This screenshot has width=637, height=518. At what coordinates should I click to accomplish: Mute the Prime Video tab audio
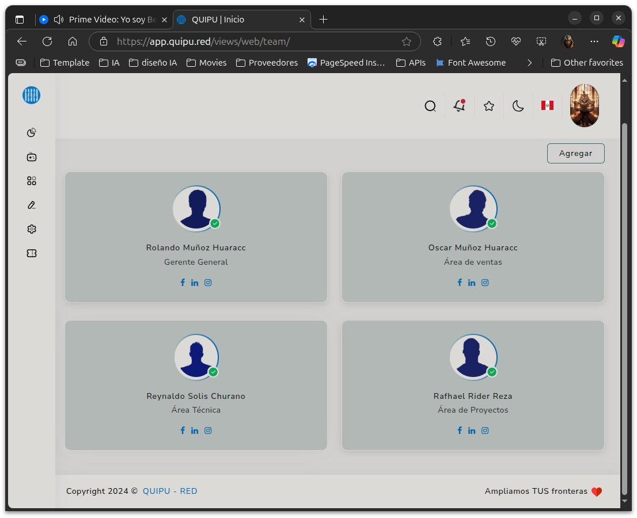click(58, 20)
